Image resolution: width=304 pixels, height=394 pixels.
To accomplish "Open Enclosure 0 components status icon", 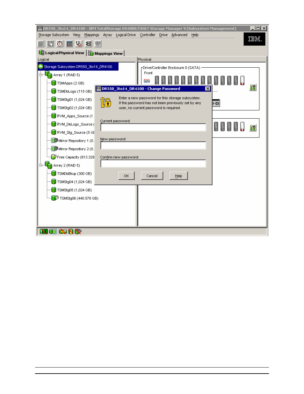I will pos(253,87).
